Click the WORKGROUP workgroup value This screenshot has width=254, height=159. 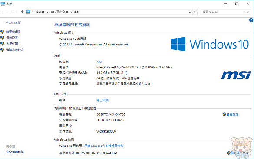coord(106,131)
